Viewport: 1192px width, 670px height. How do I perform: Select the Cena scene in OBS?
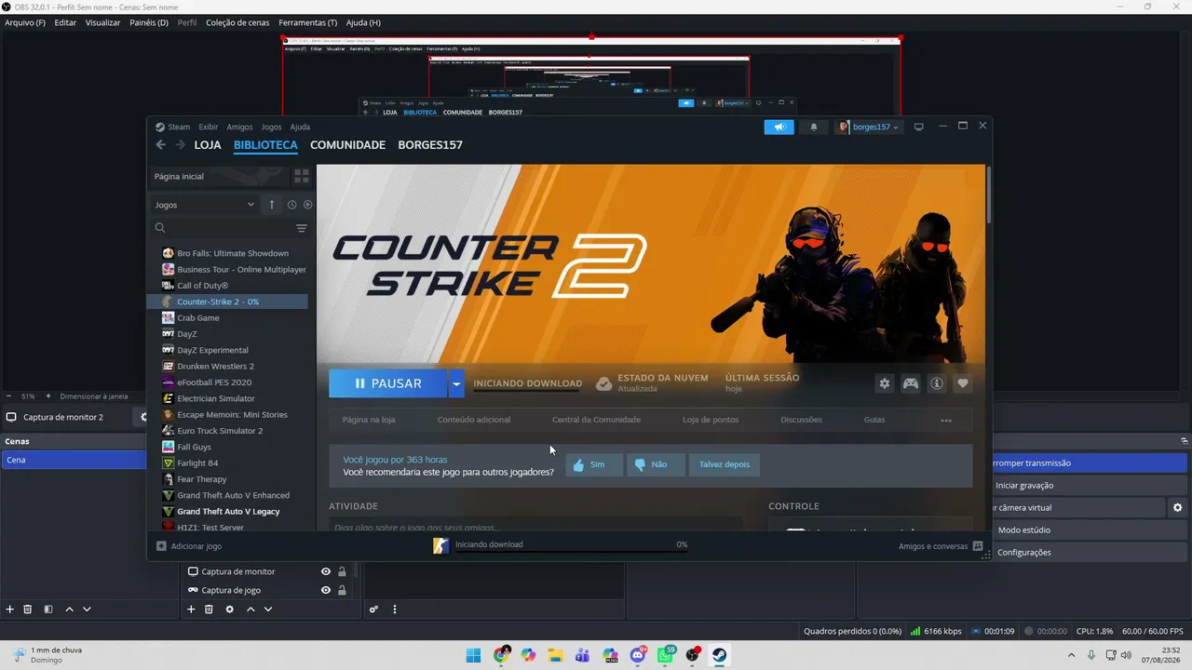[x=74, y=460]
